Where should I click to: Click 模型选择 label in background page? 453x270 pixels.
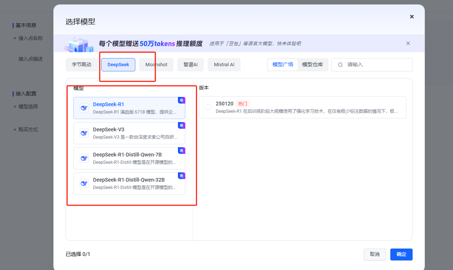click(28, 107)
